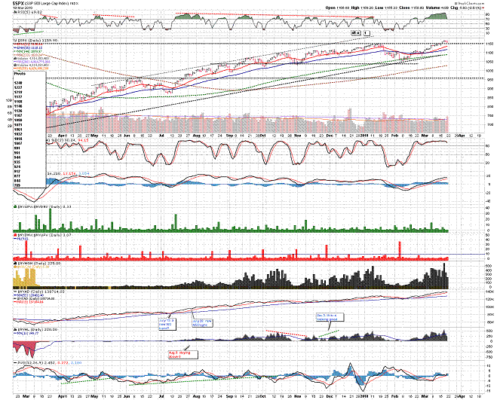Click the $NYUPV:$NYDNV panel label
Image resolution: width=500 pixels, height=400 pixels.
(x=42, y=206)
